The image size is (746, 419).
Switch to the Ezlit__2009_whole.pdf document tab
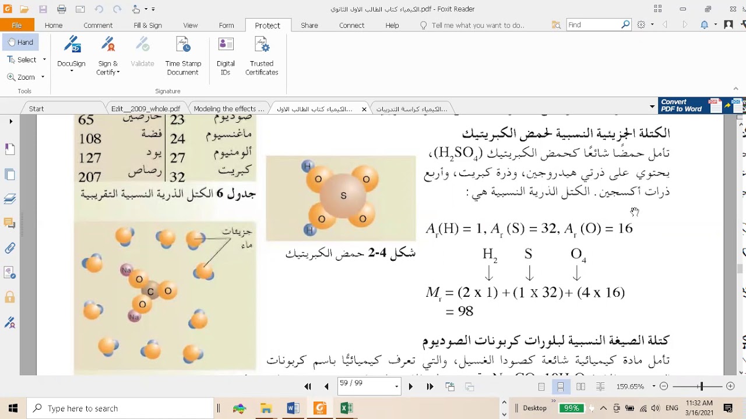pos(146,109)
